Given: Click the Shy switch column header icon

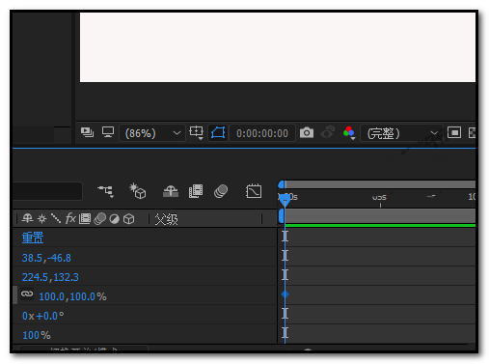Looking at the screenshot, I should pos(27,218).
